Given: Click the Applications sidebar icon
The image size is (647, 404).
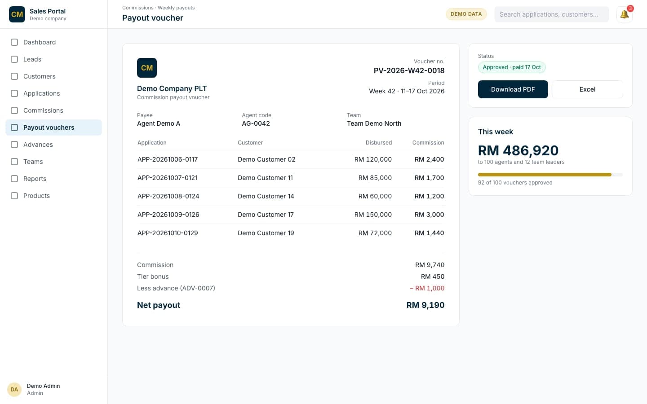Looking at the screenshot, I should click(14, 93).
